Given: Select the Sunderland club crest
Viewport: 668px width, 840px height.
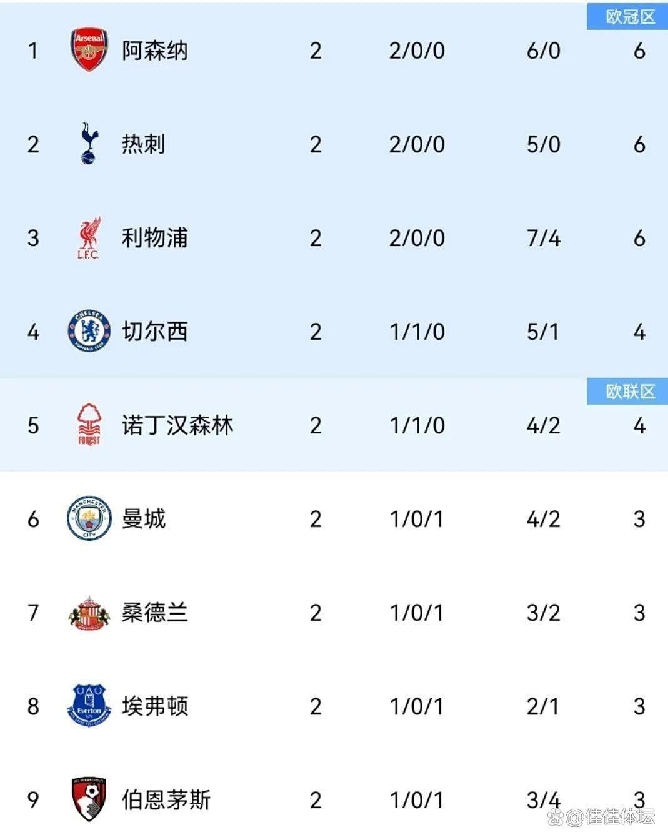Looking at the screenshot, I should pos(89,613).
